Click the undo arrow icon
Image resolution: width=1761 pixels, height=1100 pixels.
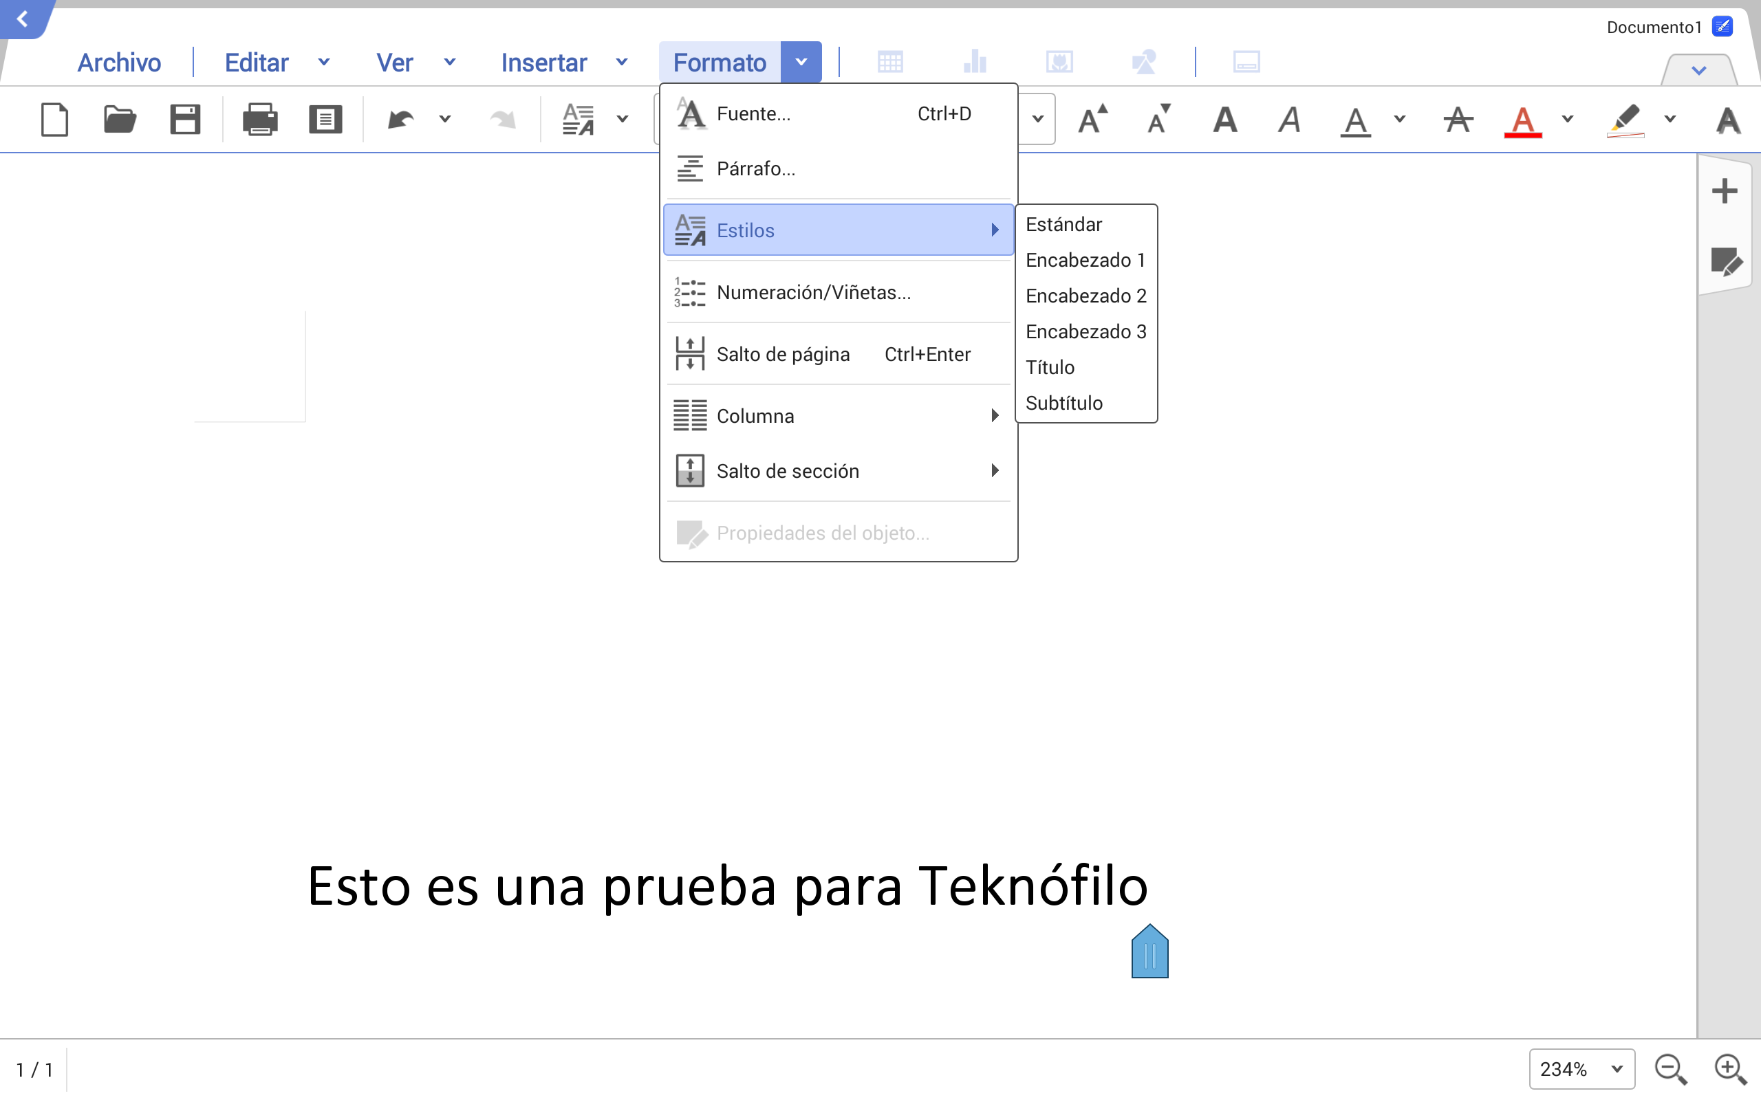click(x=401, y=120)
